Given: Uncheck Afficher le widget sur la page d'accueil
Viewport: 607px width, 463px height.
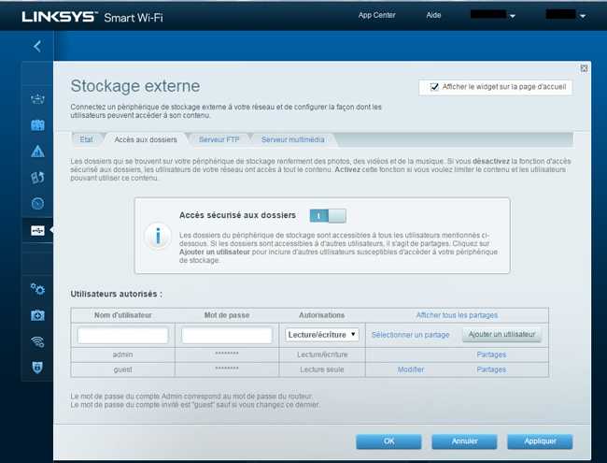Looking at the screenshot, I should (x=435, y=87).
